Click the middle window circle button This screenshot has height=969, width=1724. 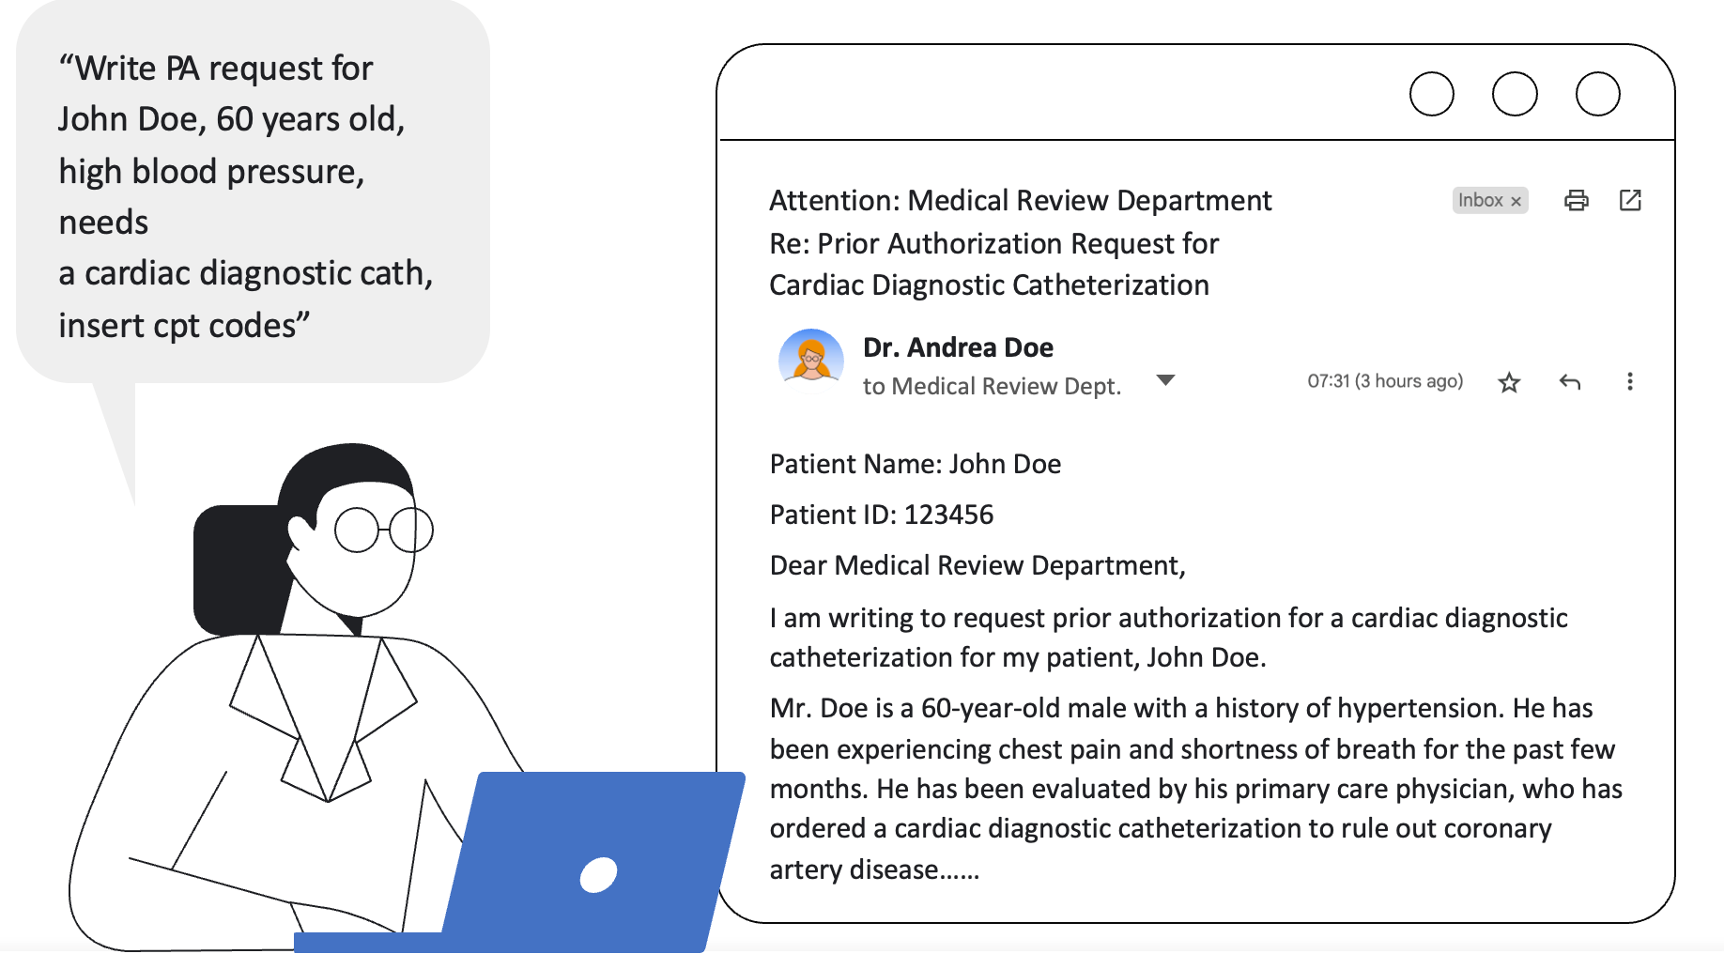[1514, 94]
